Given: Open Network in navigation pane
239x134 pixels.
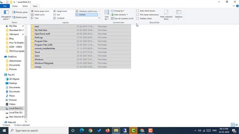Looking at the screenshot, I should 12,122.
